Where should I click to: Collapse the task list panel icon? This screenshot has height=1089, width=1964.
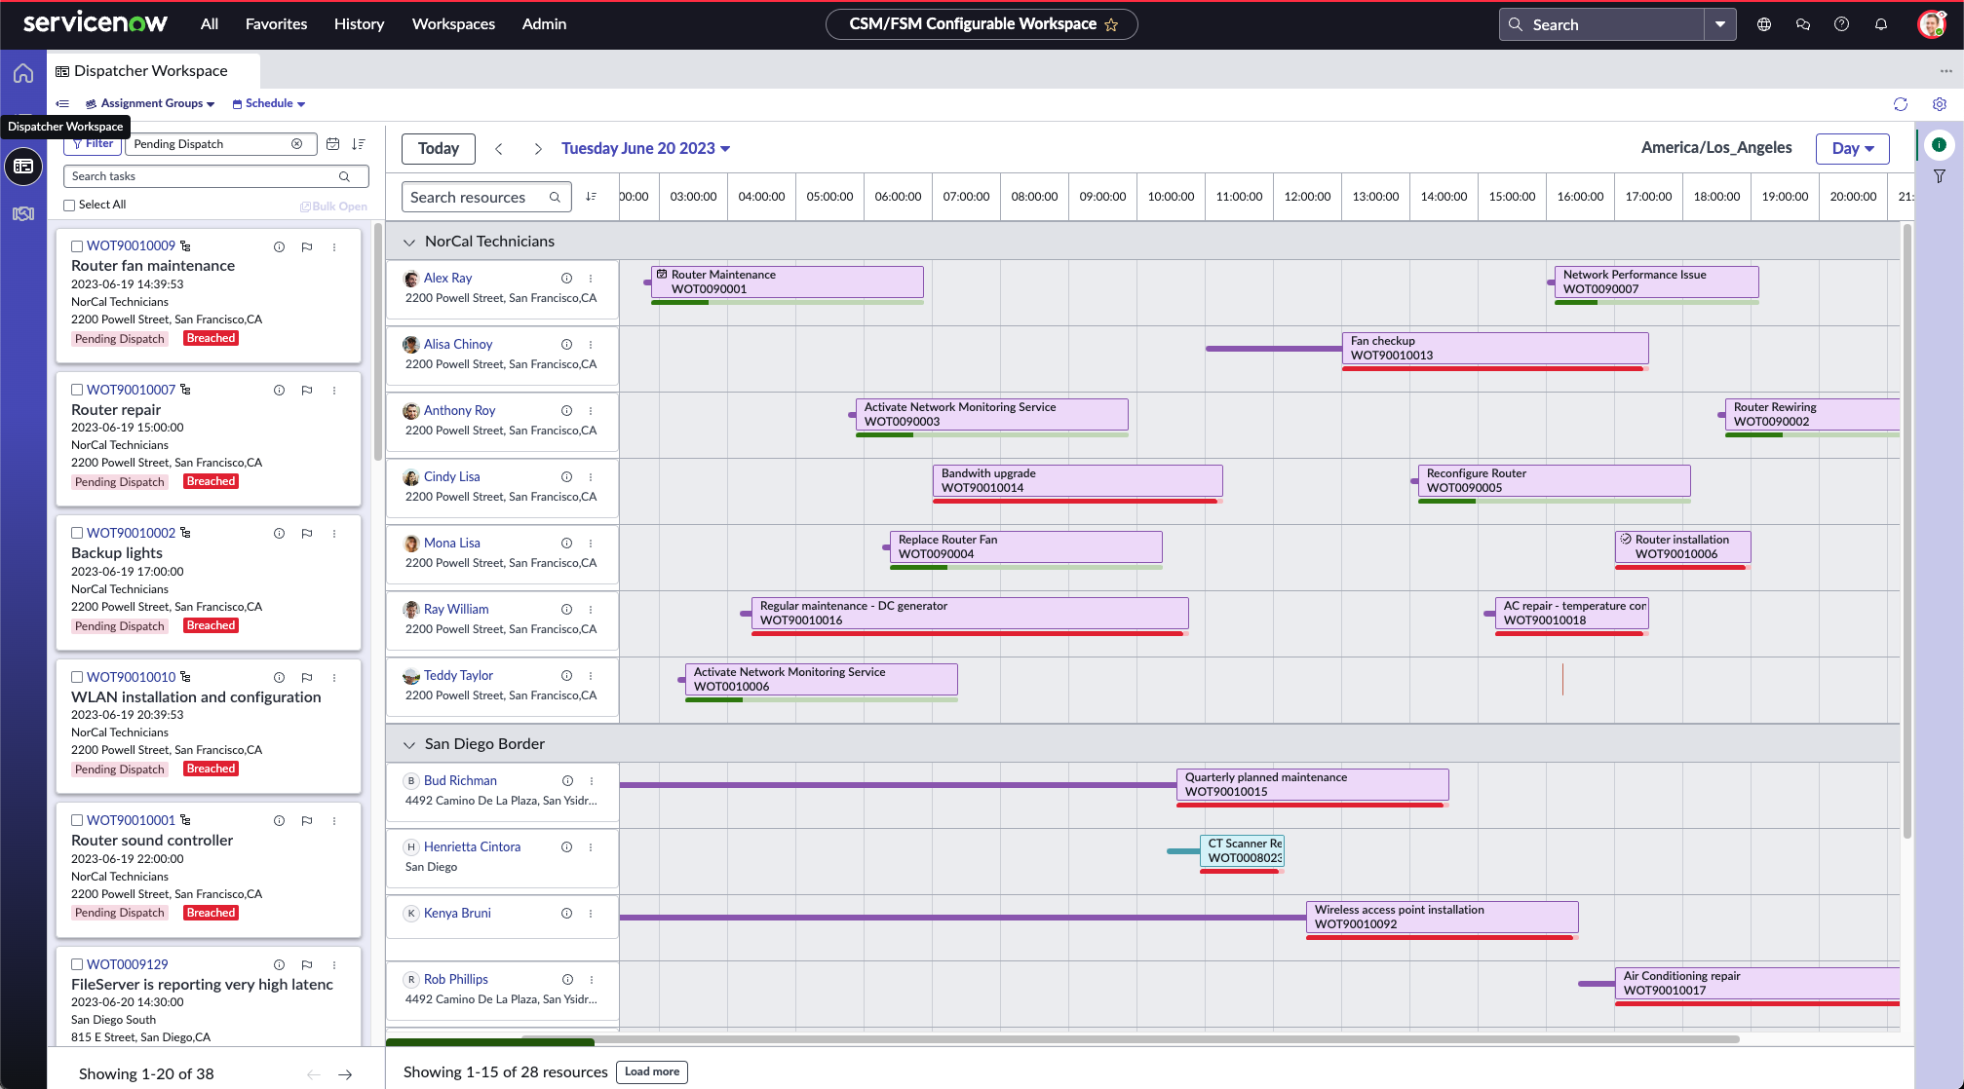62,103
